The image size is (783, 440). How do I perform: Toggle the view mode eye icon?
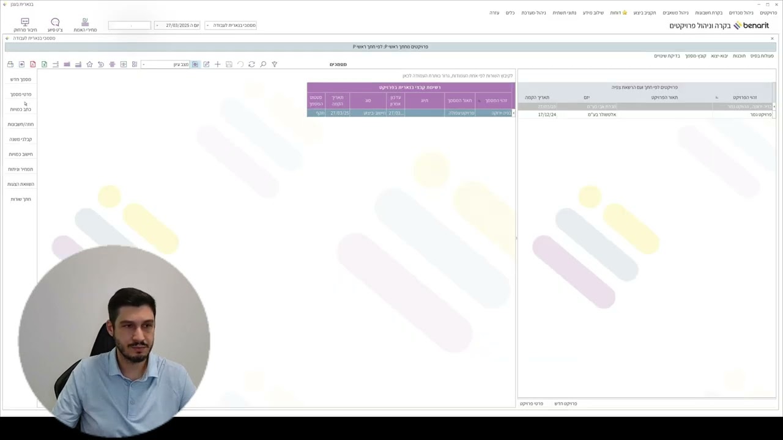coord(195,64)
